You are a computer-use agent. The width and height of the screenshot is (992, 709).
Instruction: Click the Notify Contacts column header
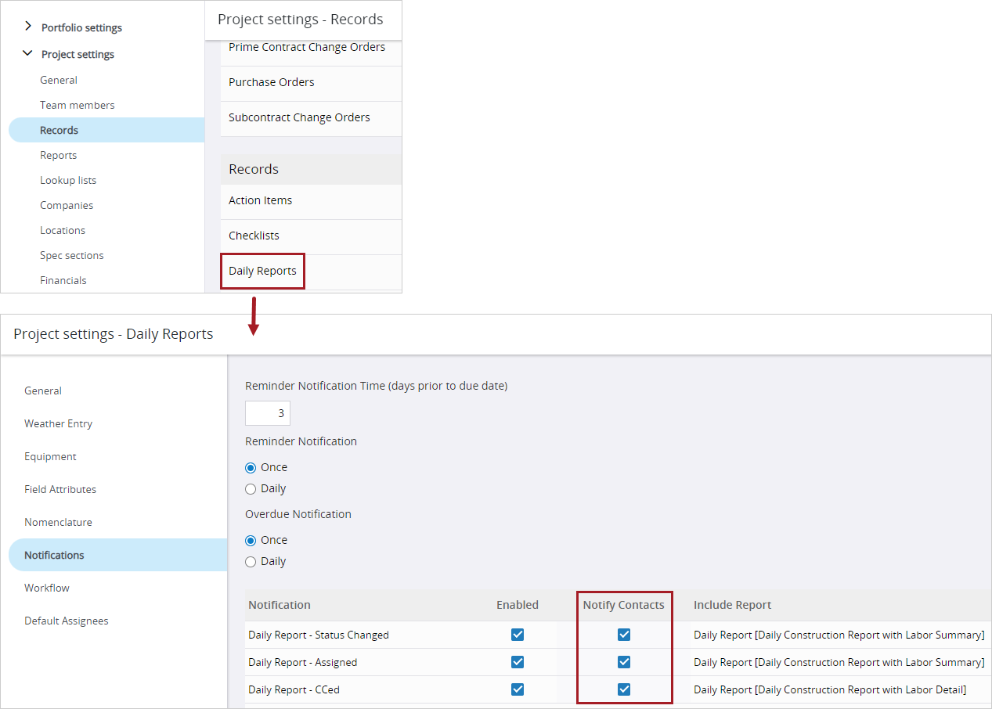coord(623,605)
